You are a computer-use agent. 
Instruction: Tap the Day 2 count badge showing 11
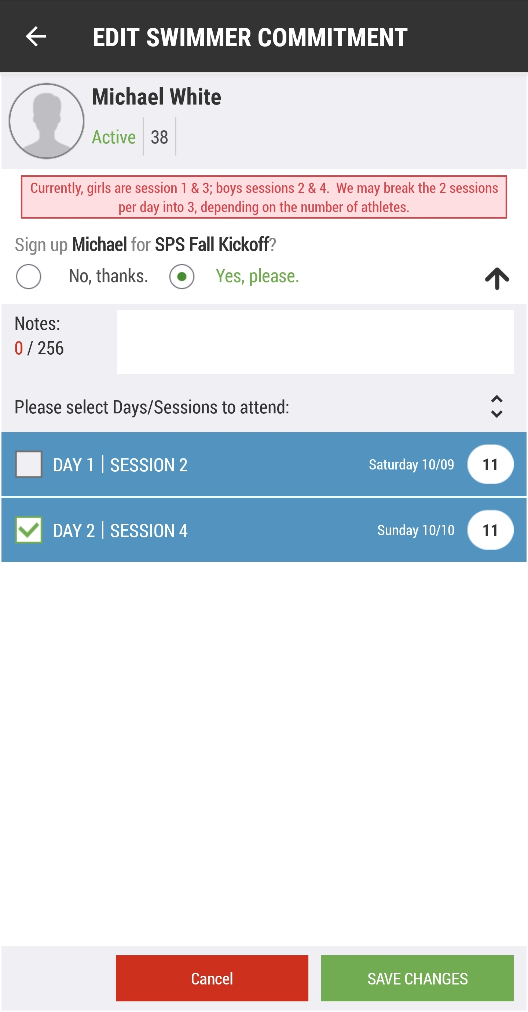pos(490,530)
